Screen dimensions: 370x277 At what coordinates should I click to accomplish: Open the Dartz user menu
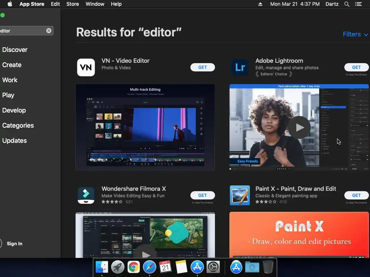332,4
